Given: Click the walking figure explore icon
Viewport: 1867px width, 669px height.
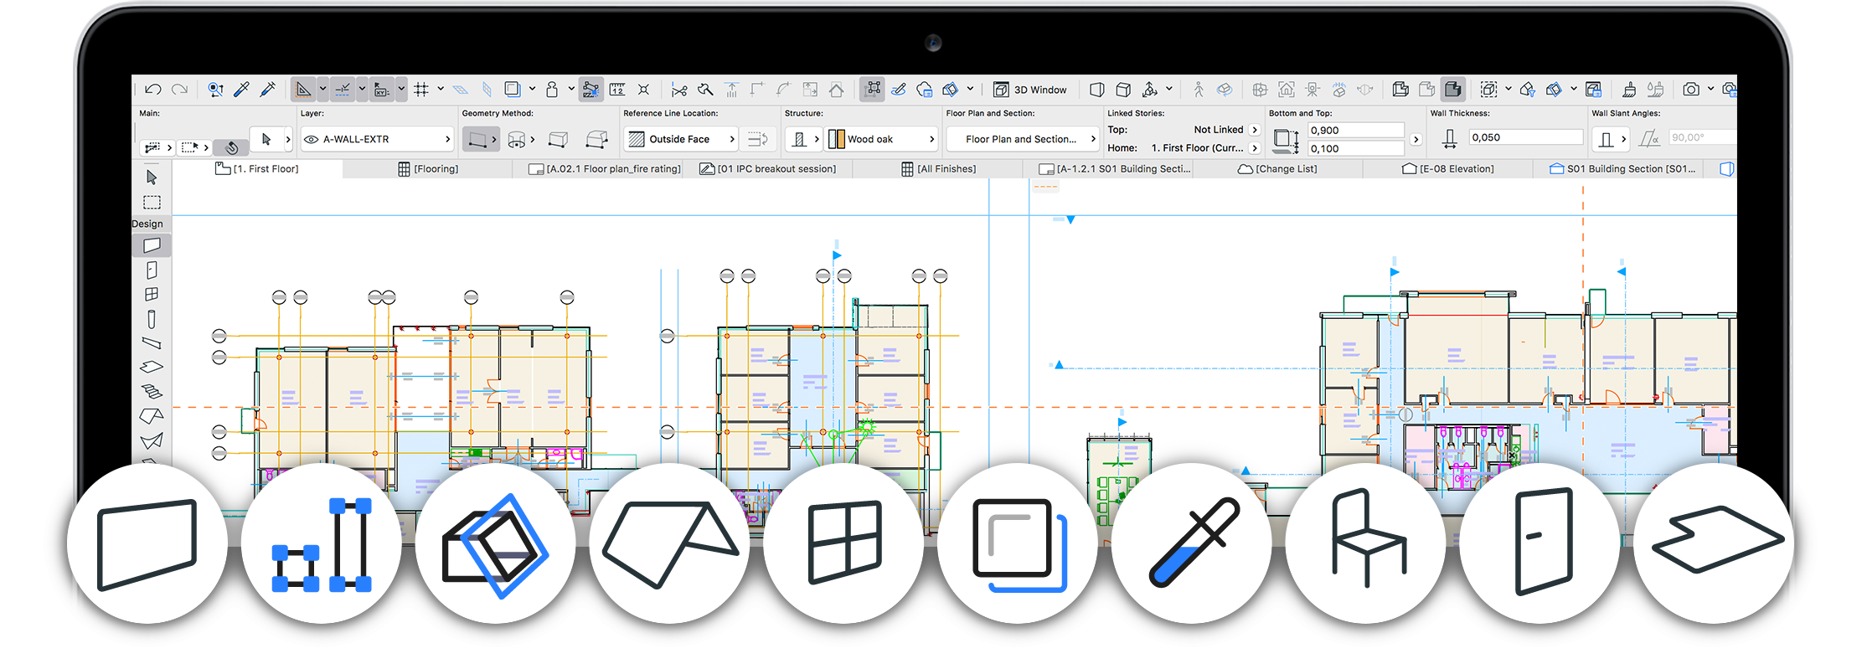Looking at the screenshot, I should click(x=1199, y=90).
